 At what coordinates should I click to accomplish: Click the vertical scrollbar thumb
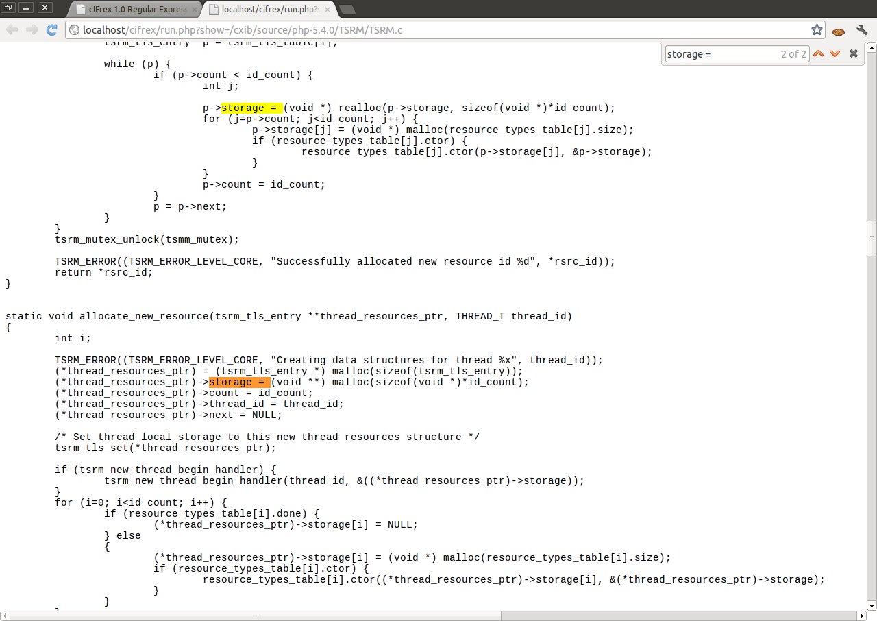click(x=871, y=239)
